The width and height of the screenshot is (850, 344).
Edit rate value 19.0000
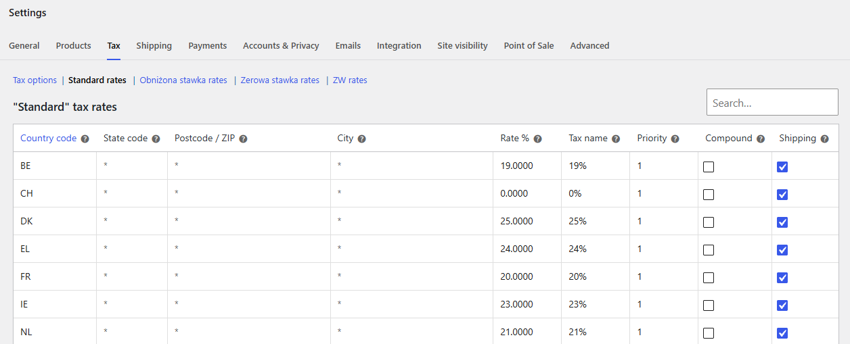click(527, 166)
